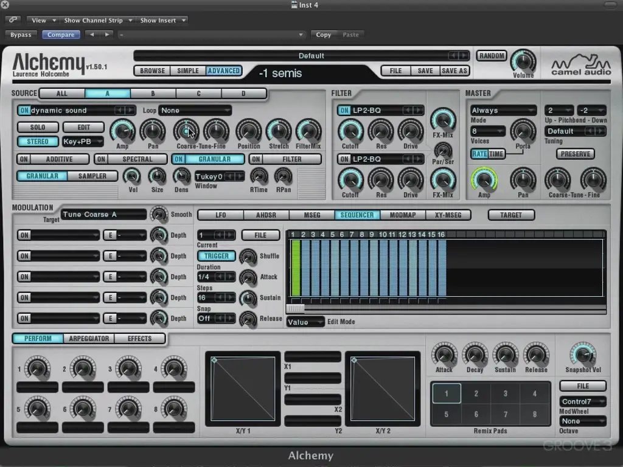The image size is (623, 467).
Task: Click the Par/Ser knob
Action: click(443, 151)
